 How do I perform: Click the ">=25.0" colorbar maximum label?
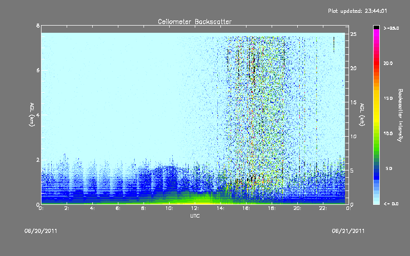point(391,28)
